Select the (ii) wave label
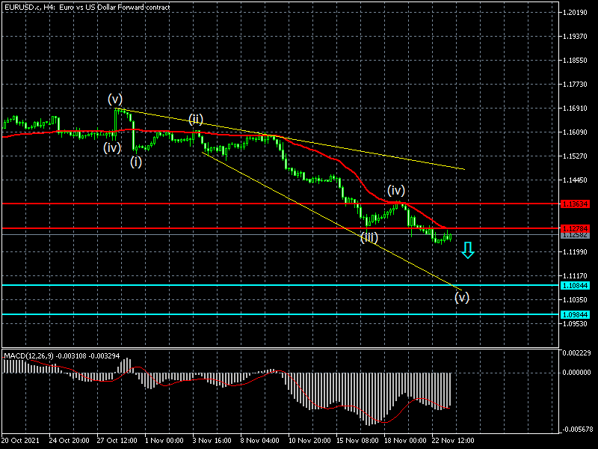This screenshot has width=598, height=449. pos(196,120)
